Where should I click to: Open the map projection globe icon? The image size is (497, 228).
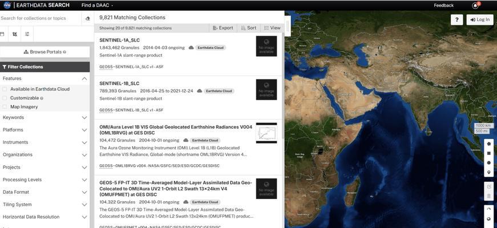[x=489, y=219]
